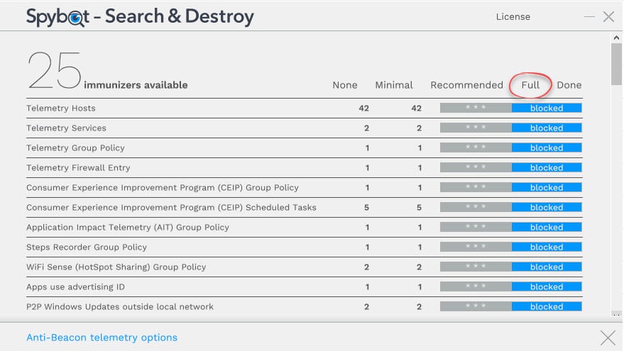This screenshot has width=624, height=351.
Task: Select the Telemetry Firewall Entry row label
Action: (78, 168)
